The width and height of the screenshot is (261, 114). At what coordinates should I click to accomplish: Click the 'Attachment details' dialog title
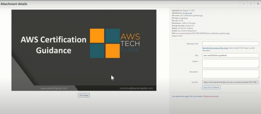[14, 4]
